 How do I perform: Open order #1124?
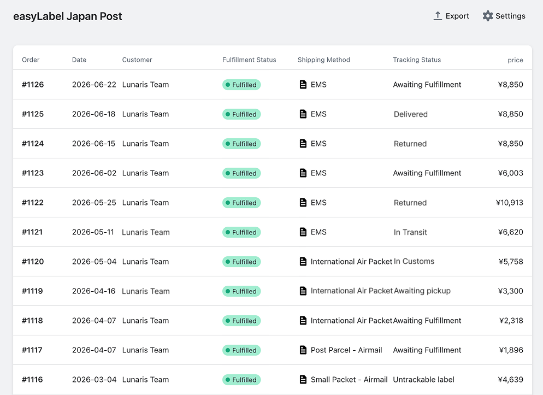point(33,143)
